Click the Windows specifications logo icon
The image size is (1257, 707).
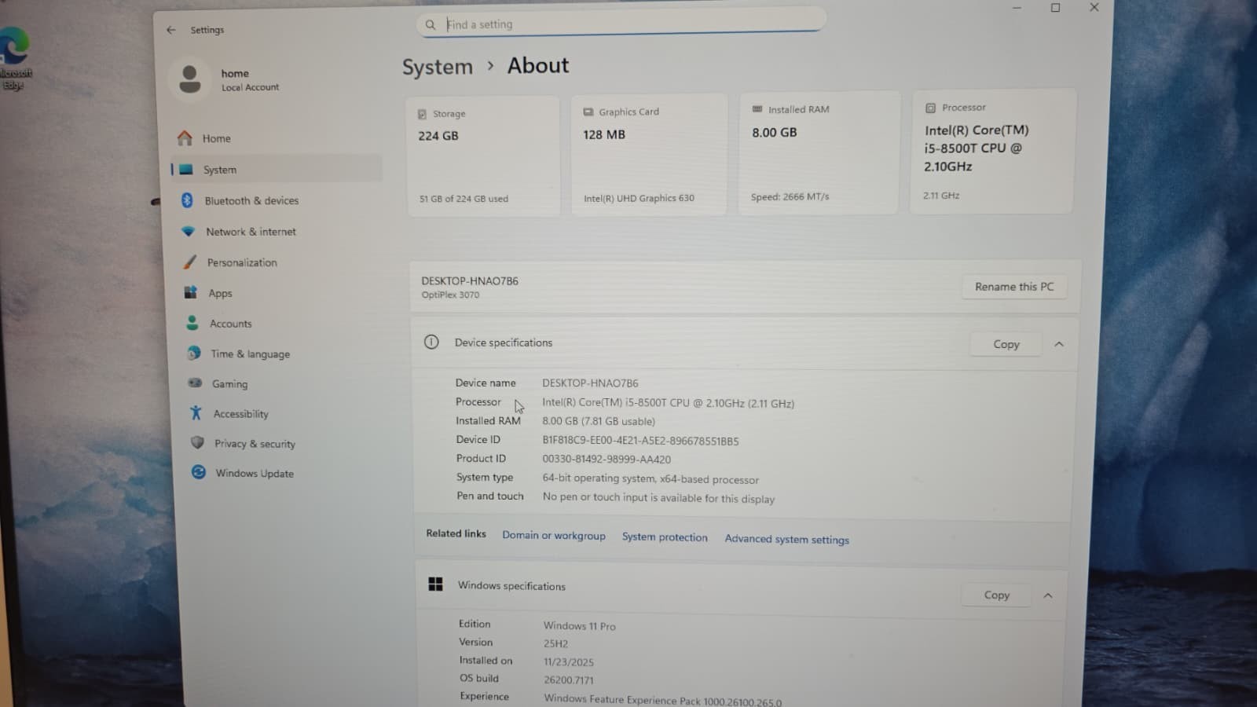435,584
